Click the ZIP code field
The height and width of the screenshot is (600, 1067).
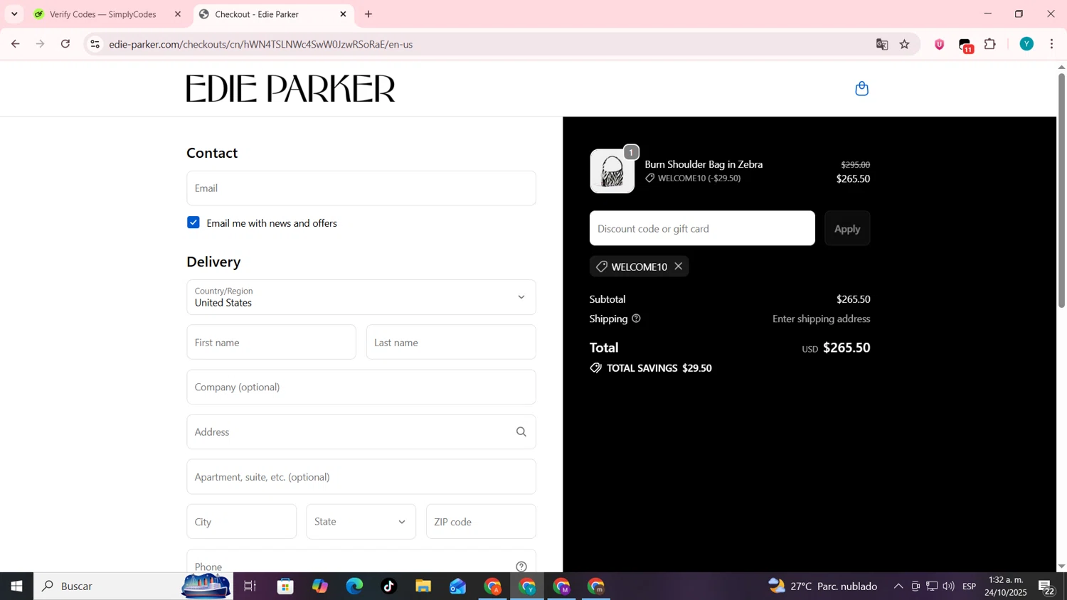pos(481,522)
